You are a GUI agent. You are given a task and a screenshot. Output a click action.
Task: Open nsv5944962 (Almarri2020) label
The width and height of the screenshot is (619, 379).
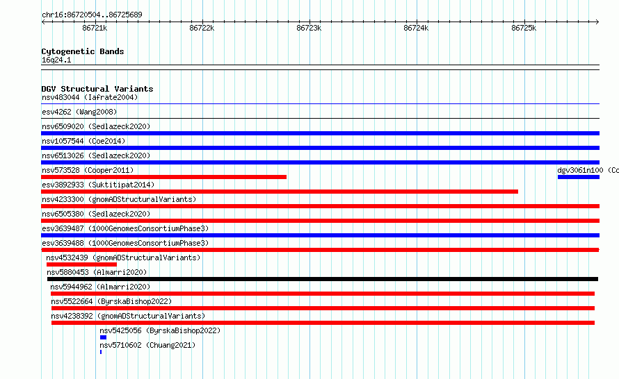(100, 287)
